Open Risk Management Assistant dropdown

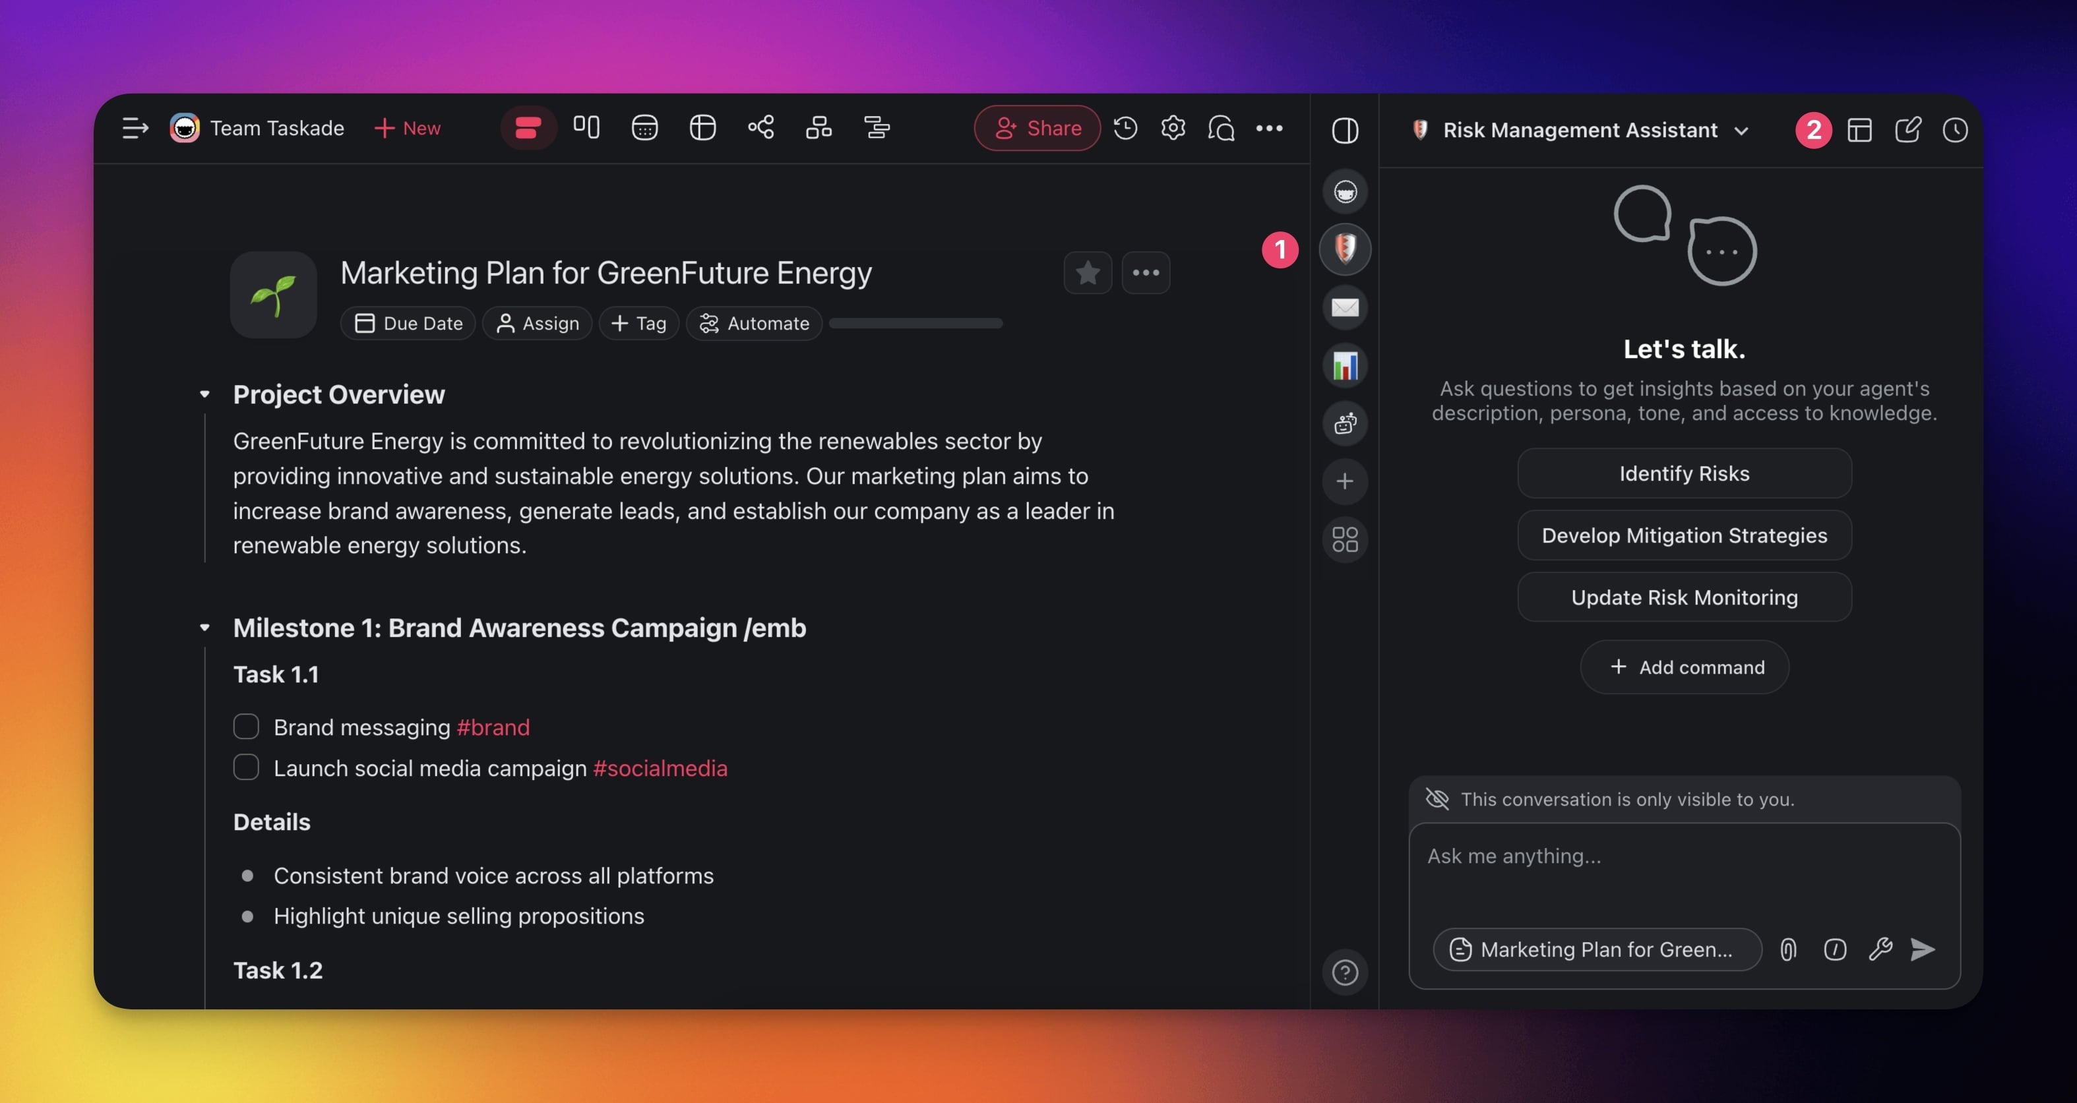click(x=1741, y=131)
